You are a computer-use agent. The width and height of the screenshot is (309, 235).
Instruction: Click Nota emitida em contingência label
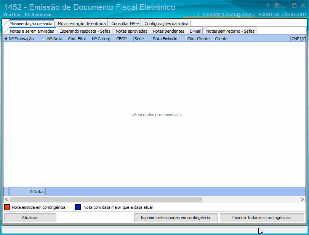coord(38,207)
